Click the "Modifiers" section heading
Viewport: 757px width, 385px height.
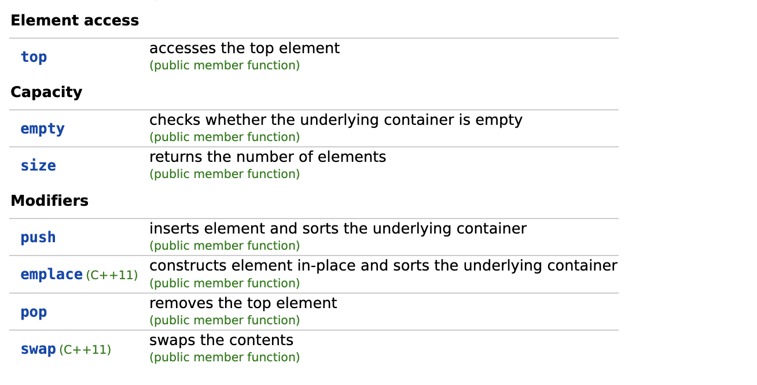coord(49,201)
